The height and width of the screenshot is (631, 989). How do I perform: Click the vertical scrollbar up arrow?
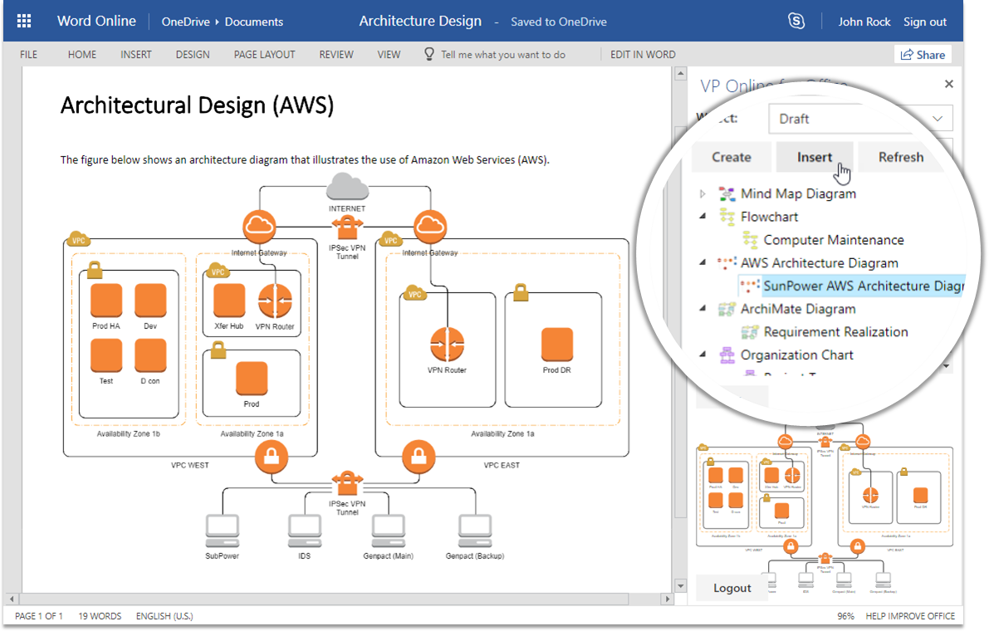click(680, 74)
